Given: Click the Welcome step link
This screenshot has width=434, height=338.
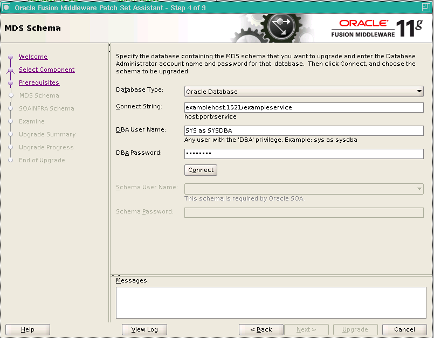Looking at the screenshot, I should (x=33, y=57).
